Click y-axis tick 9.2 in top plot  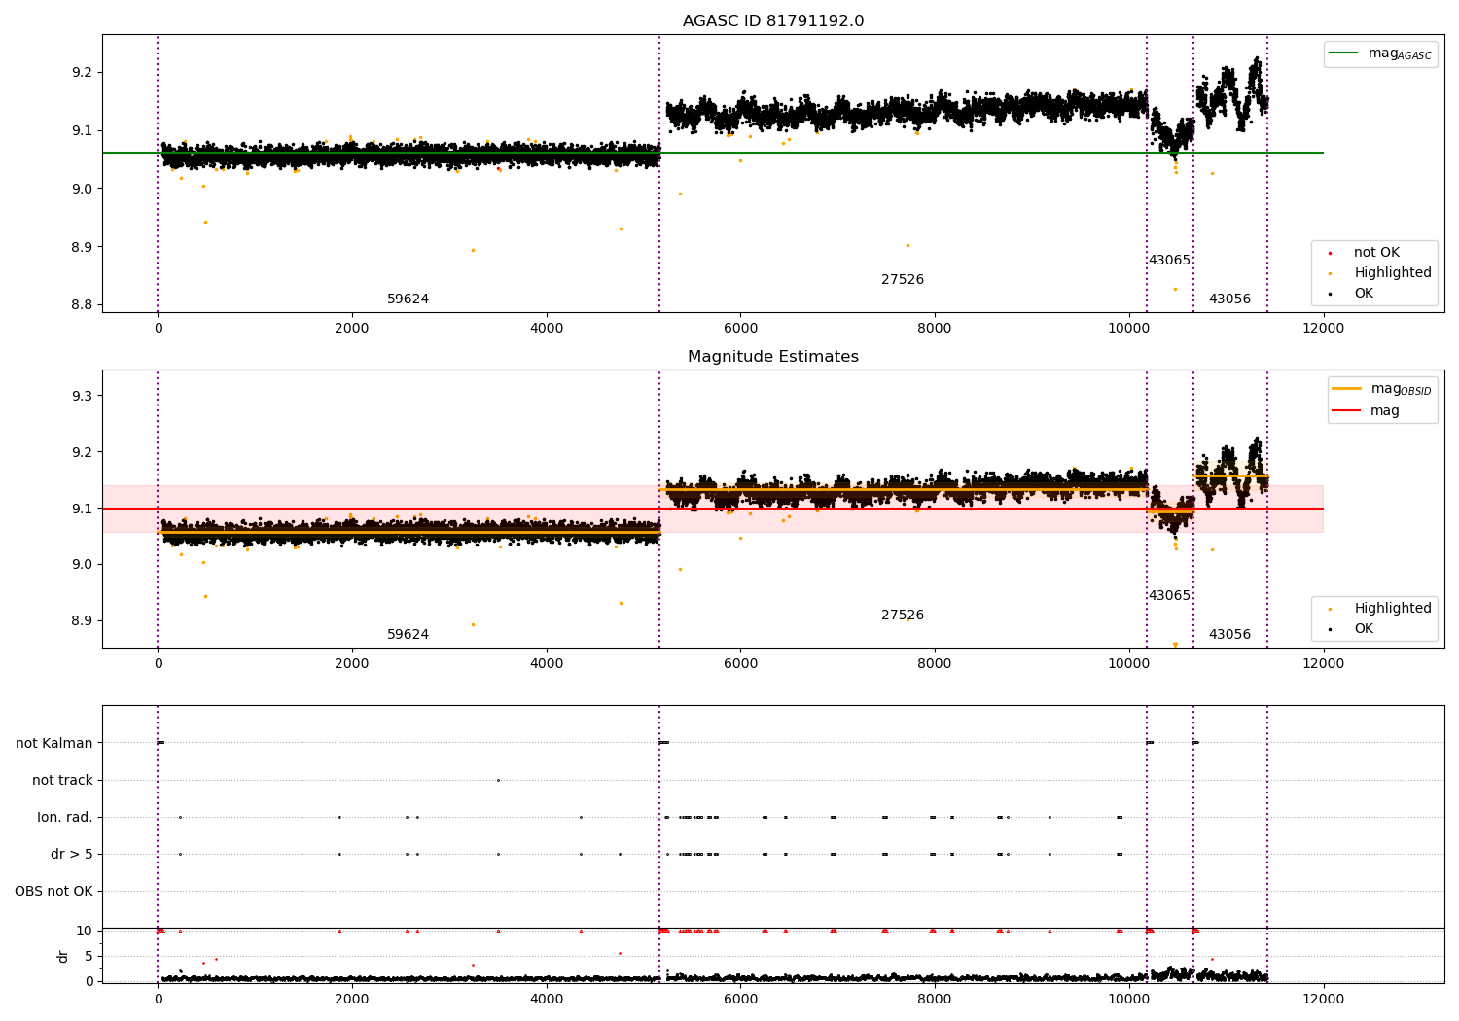click(82, 73)
